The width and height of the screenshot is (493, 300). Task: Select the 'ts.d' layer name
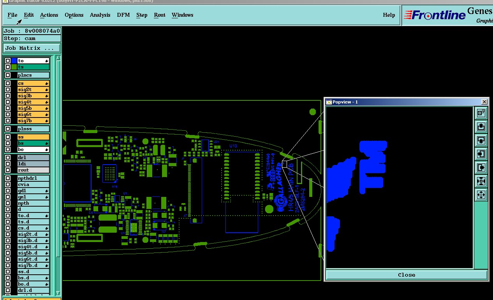click(33, 222)
